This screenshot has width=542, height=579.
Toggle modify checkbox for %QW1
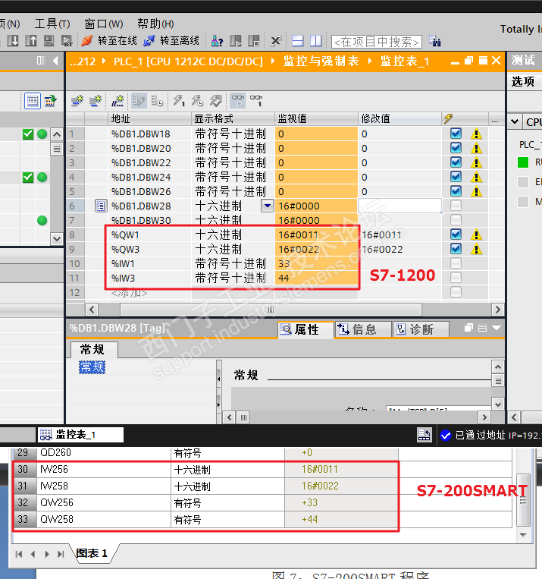click(456, 234)
